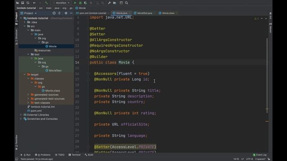Screen dimensions: 287x161
Task: Click the Synchronize reload icon
Action: (x=28, y=3)
